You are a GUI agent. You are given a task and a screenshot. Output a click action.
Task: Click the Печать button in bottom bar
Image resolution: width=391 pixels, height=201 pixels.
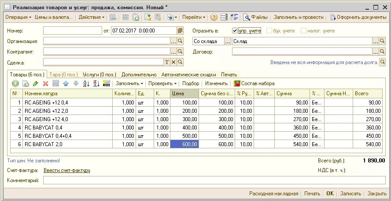[x=312, y=194]
